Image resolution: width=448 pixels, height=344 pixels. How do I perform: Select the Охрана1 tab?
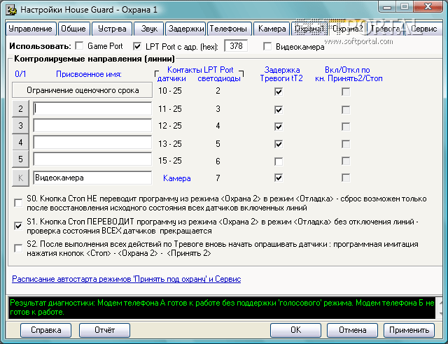(x=309, y=29)
